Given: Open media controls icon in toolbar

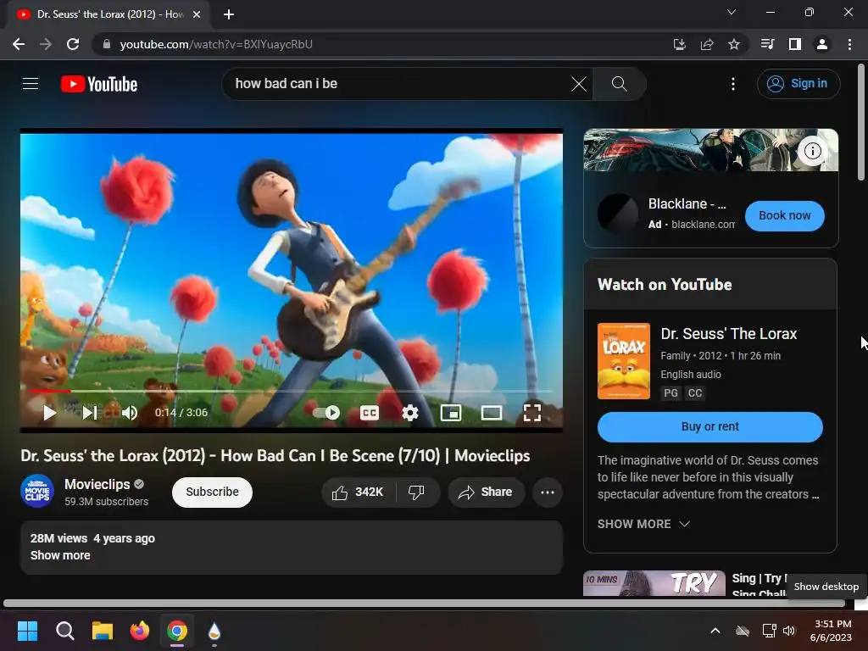Looking at the screenshot, I should 767,44.
